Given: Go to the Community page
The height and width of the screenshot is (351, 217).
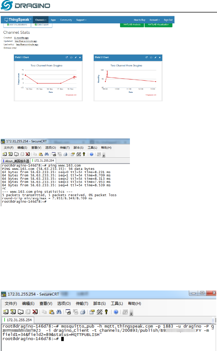Looking at the screenshot, I should (x=66, y=20).
